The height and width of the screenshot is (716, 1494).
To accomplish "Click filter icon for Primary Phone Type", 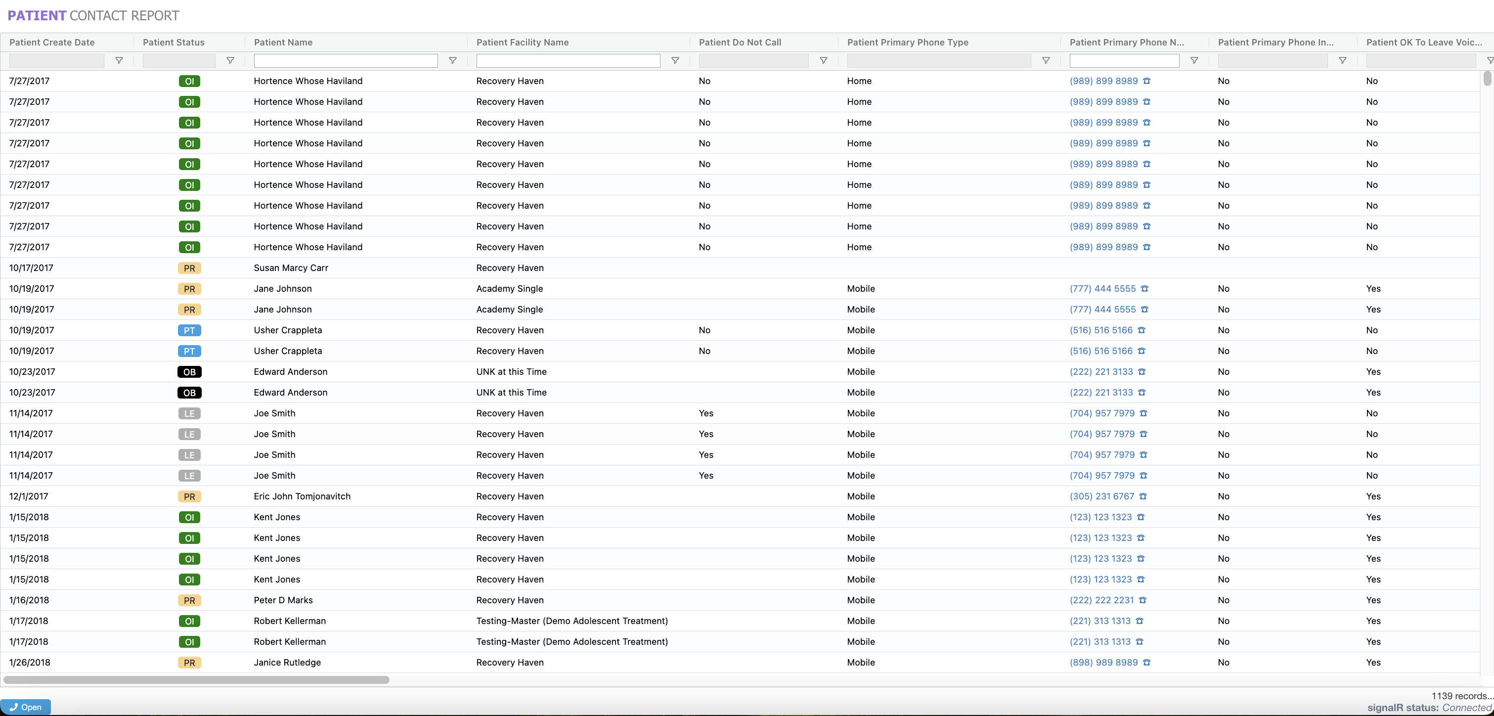I will (1046, 60).
